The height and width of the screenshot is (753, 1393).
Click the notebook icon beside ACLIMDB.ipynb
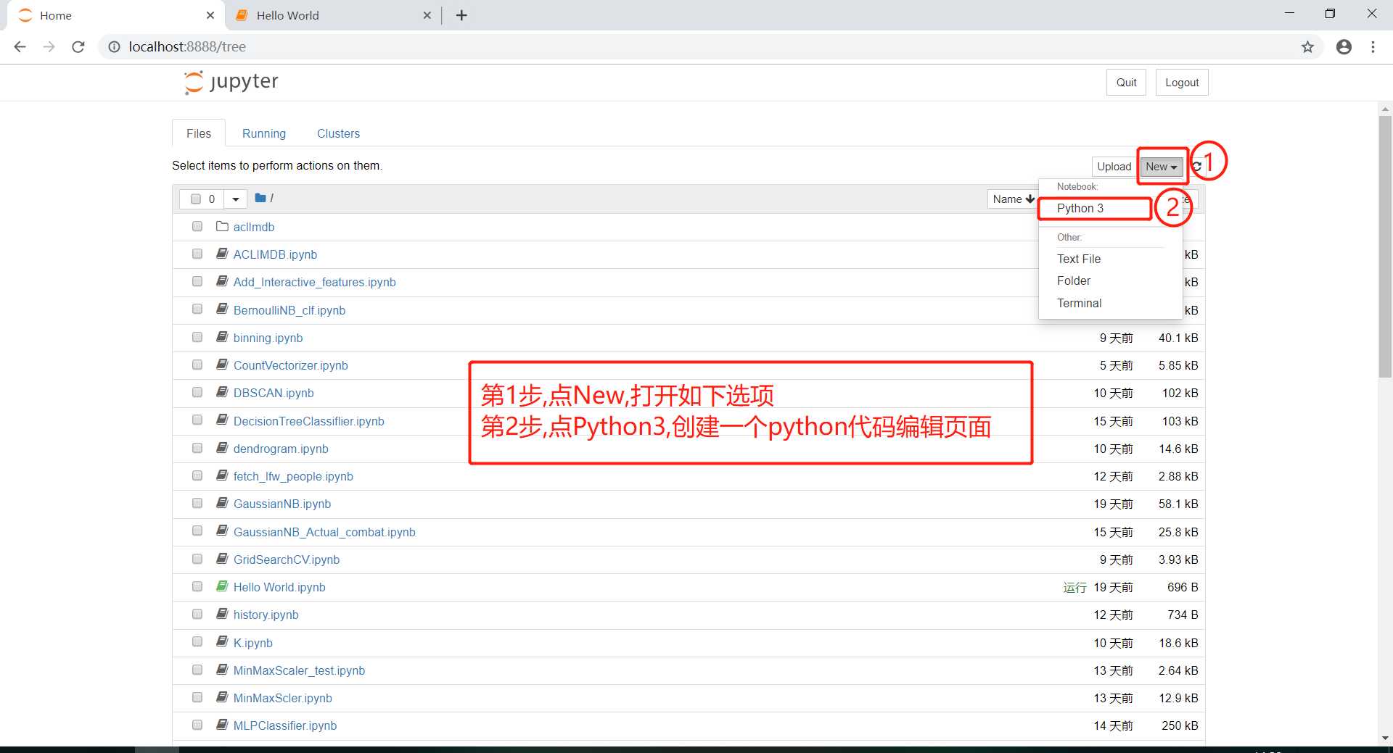[x=222, y=254]
